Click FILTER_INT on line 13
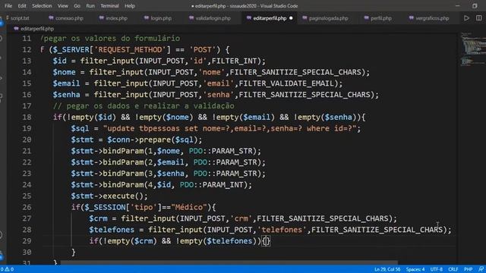Image resolution: width=486 pixels, height=273 pixels. (234, 61)
